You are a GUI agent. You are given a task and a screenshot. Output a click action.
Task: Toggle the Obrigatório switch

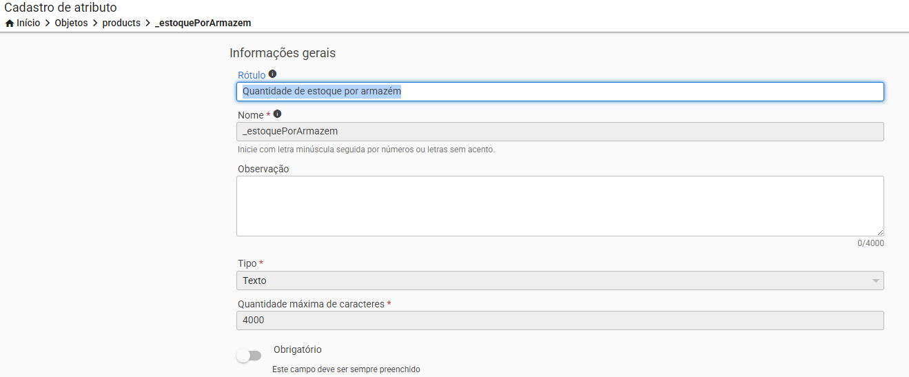coord(249,356)
